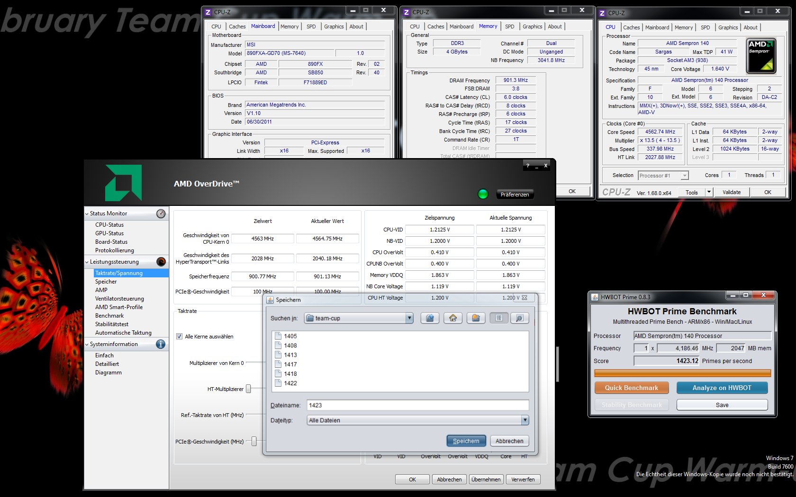
Task: Click the AMD OverDrive arrow logo
Action: coord(123,183)
